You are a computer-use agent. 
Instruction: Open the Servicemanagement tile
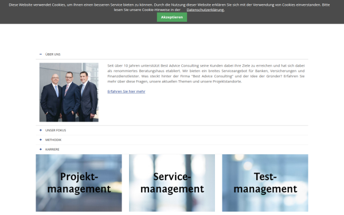[x=172, y=183]
